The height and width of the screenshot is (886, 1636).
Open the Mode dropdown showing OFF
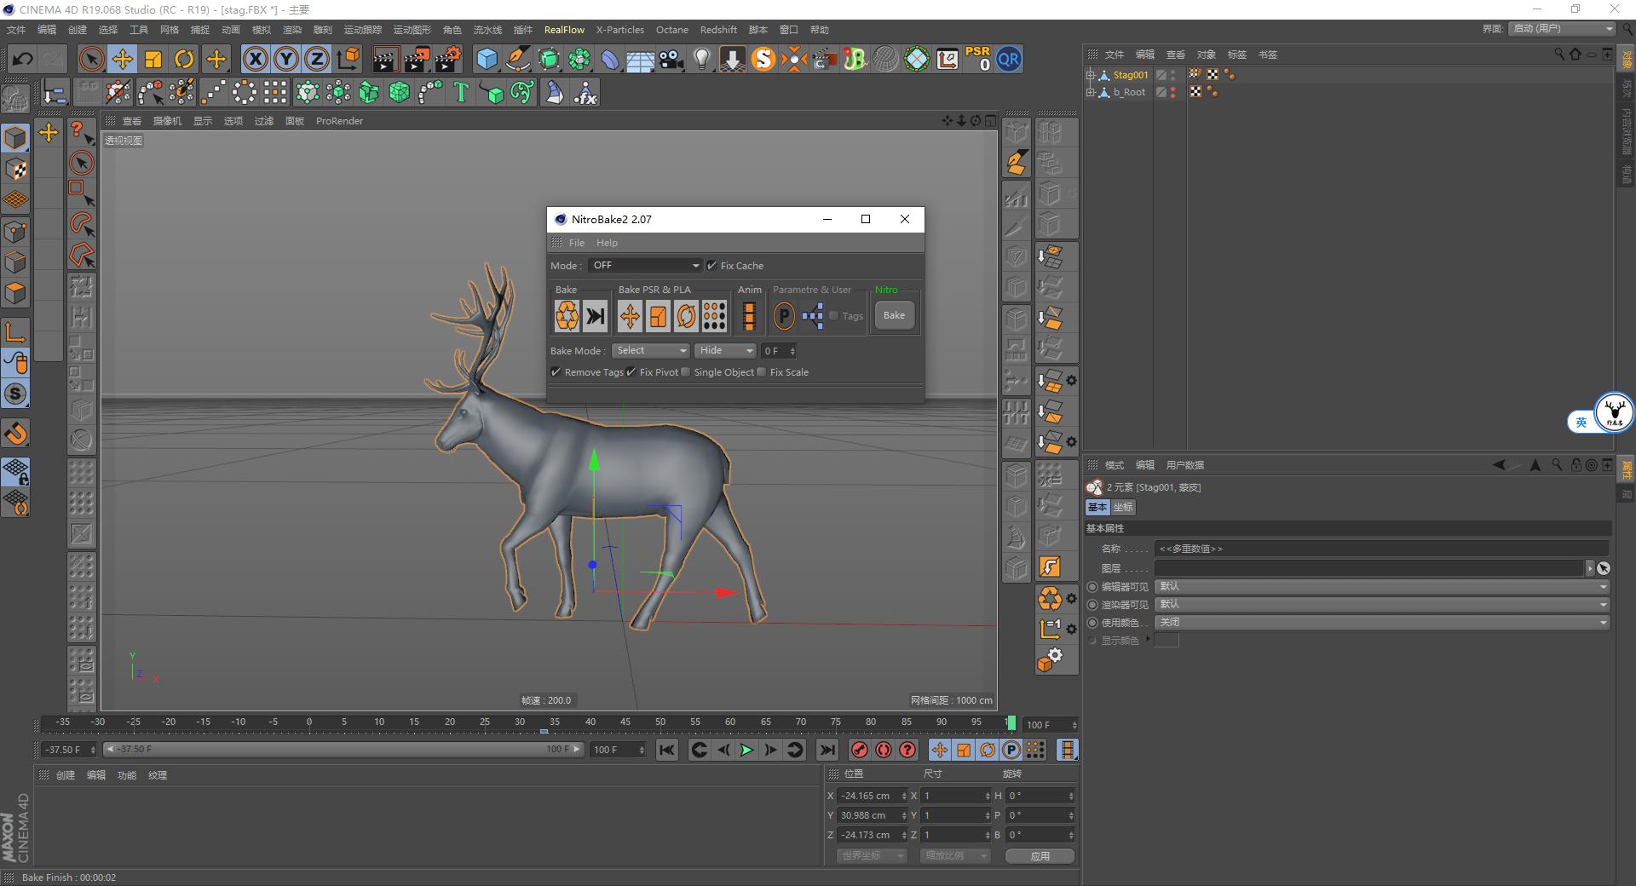(x=645, y=265)
